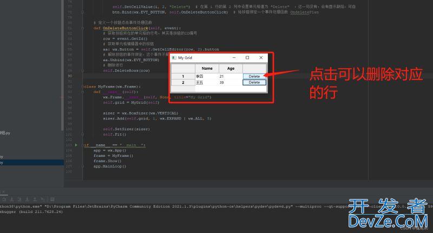Viewport: 433px width, 233px height.
Task: Place cursor on 'app = wx.App()' line
Action: point(110,150)
